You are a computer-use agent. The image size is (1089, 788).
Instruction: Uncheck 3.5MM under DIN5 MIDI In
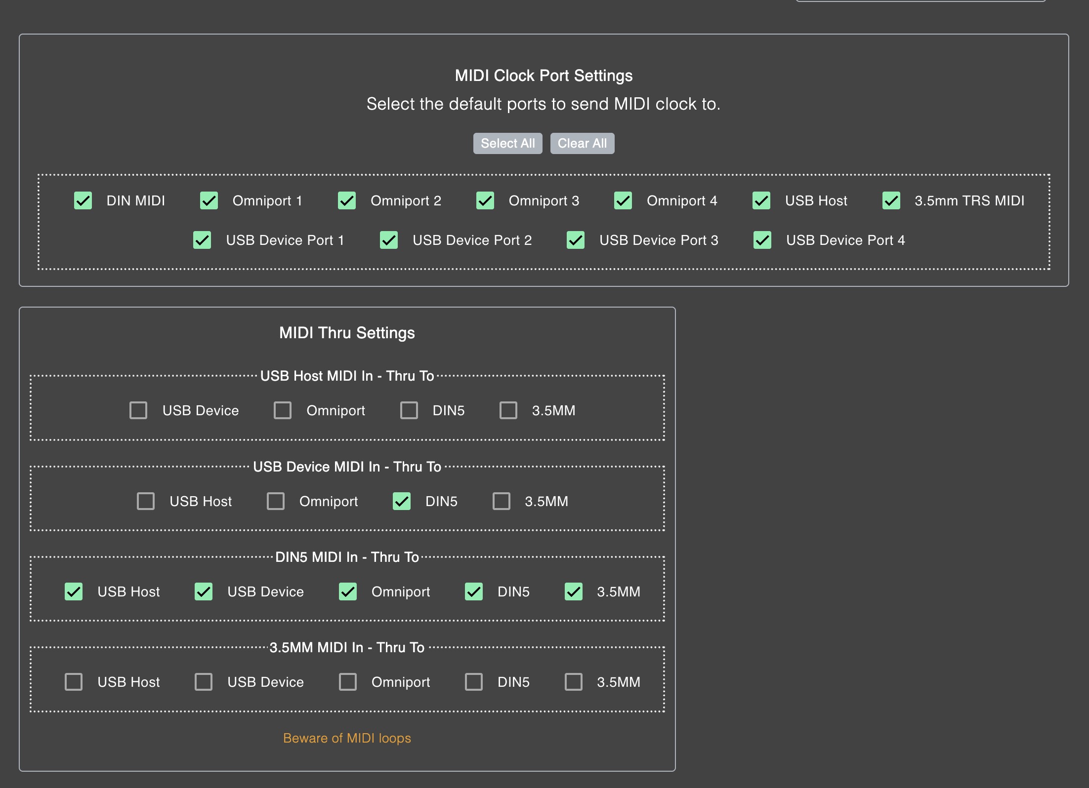point(574,591)
